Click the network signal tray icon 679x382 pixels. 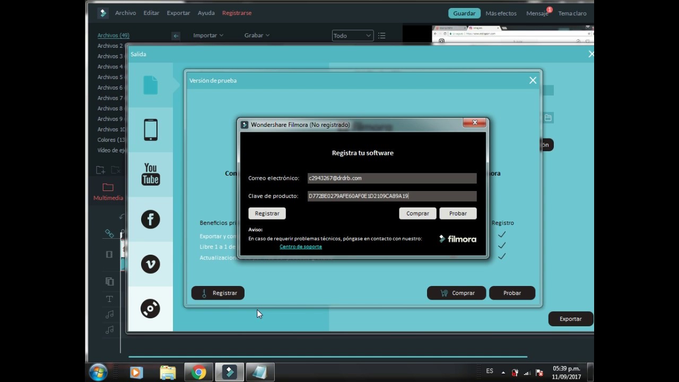527,372
